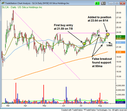
Task: Click the 879,653 volume value label
Action: click(x=120, y=102)
